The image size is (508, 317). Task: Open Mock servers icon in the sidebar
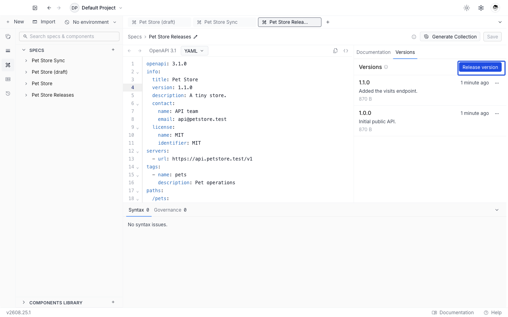8,79
